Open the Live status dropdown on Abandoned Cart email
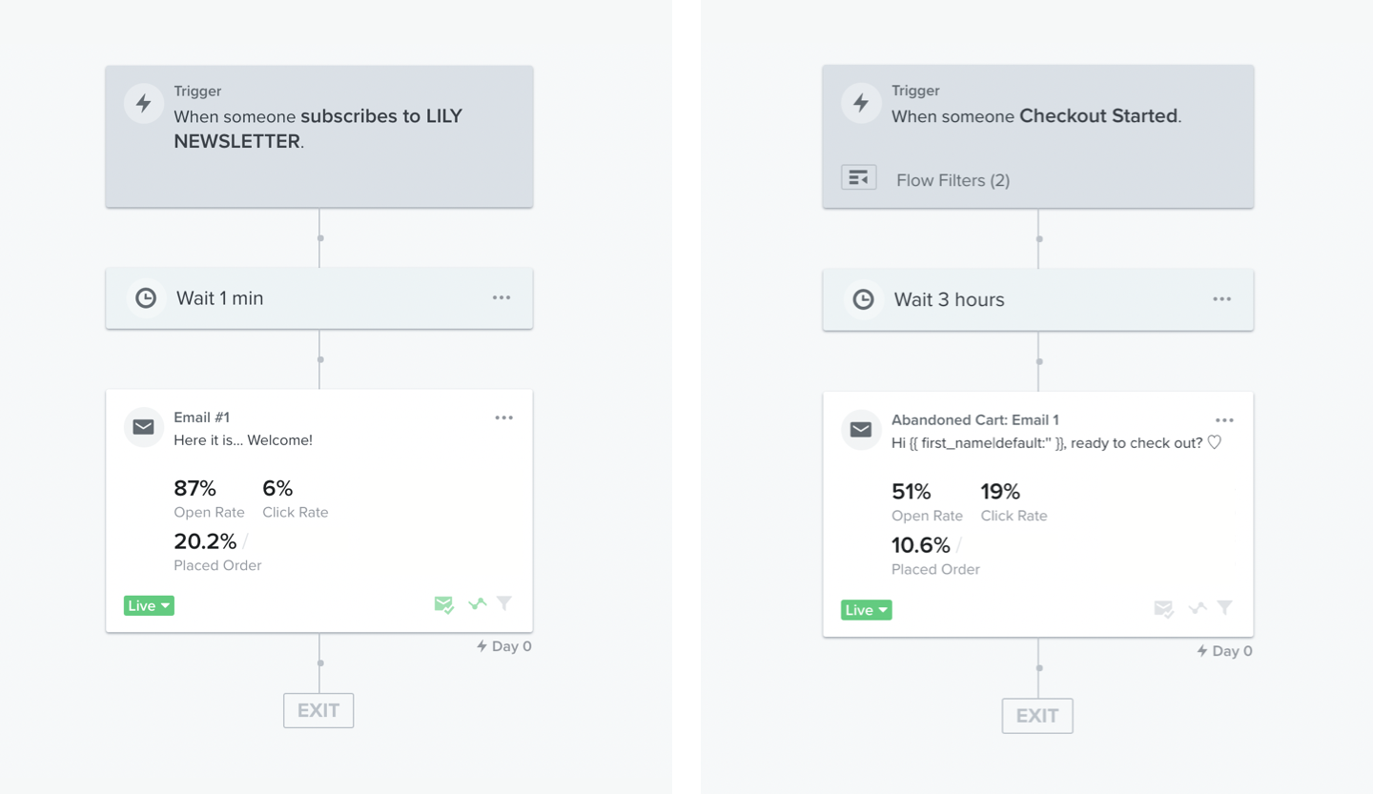The image size is (1373, 794). [867, 610]
